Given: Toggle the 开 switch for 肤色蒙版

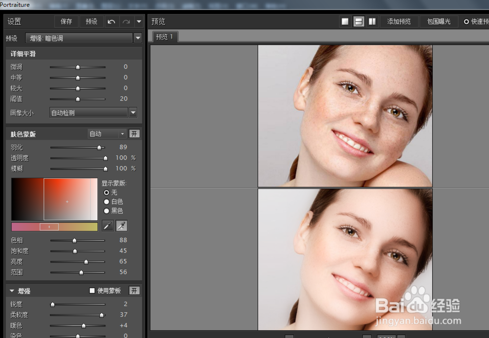Looking at the screenshot, I should coord(134,133).
